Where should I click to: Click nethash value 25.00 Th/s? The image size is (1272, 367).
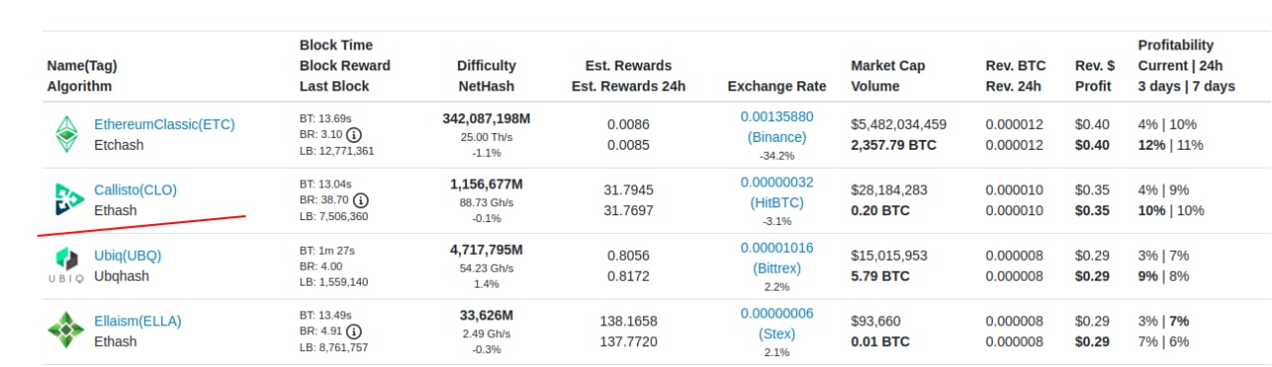tap(486, 137)
